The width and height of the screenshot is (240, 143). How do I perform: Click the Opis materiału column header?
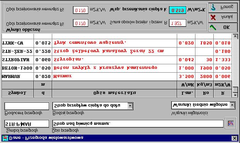coord(115,93)
